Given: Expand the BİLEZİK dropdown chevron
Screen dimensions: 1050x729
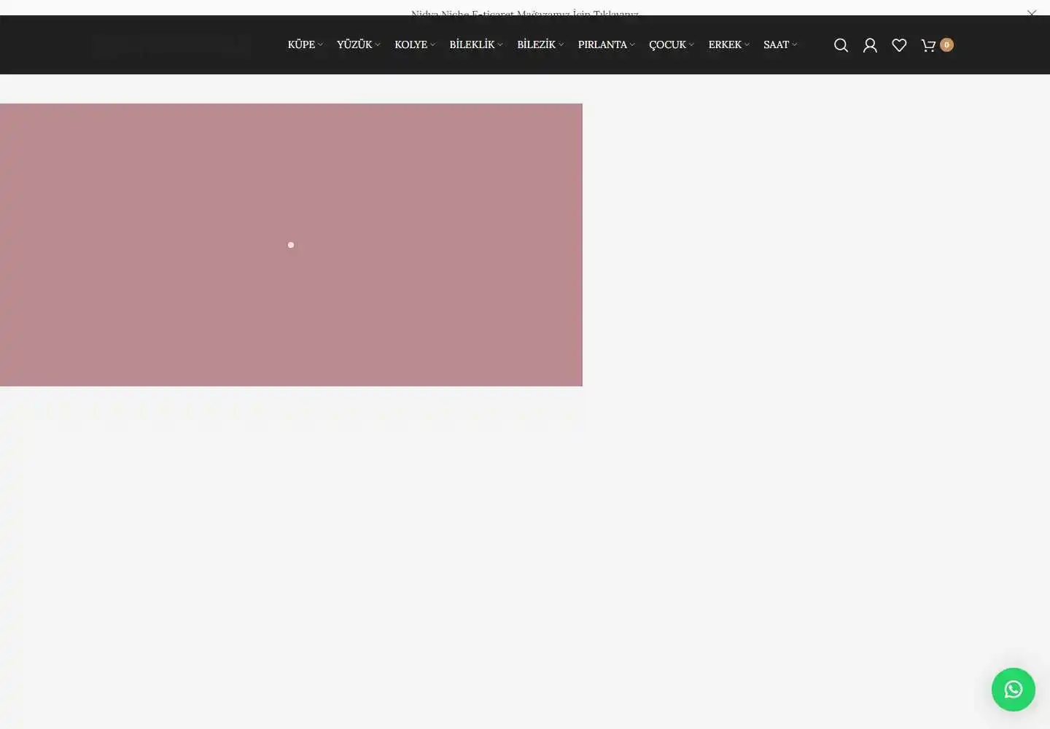Looking at the screenshot, I should click(561, 45).
